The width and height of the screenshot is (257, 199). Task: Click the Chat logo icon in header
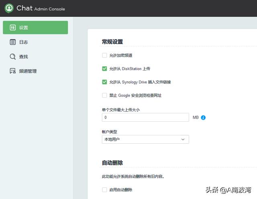pyautogui.click(x=9, y=8)
